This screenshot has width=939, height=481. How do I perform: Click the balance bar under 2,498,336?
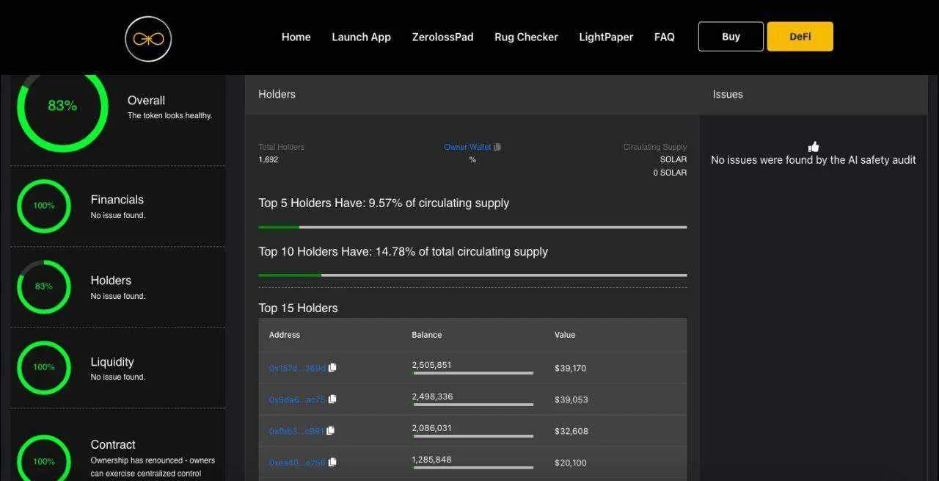click(473, 405)
